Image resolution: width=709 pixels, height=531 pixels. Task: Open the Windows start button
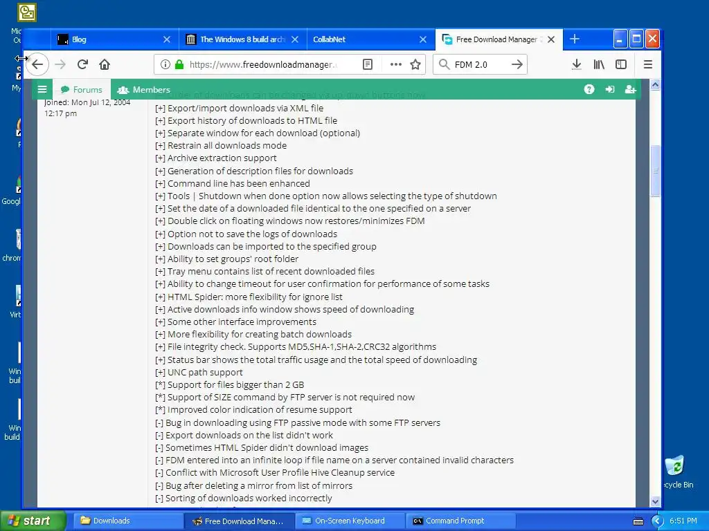33,521
